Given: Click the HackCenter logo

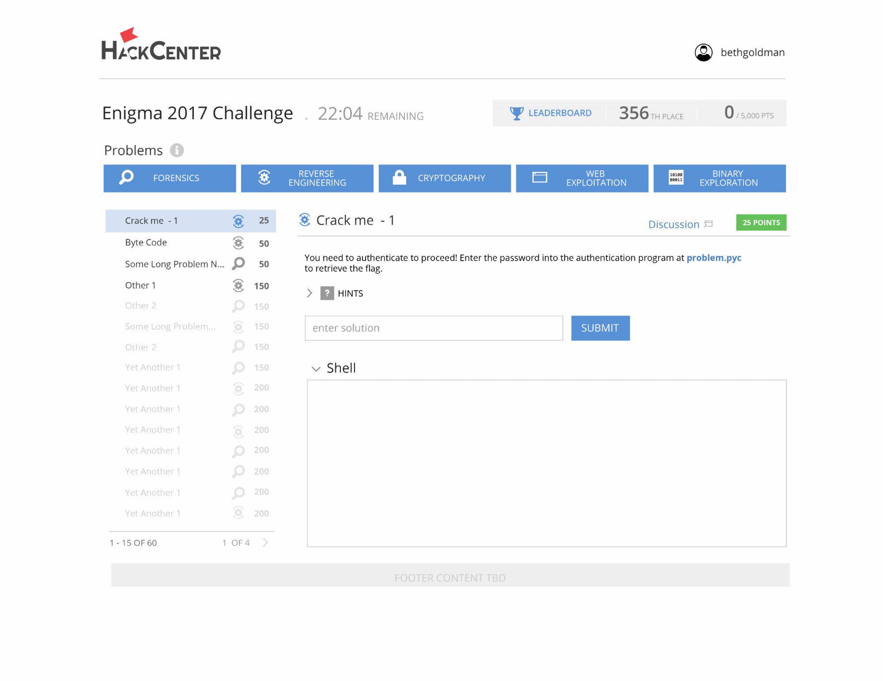Looking at the screenshot, I should click(161, 44).
